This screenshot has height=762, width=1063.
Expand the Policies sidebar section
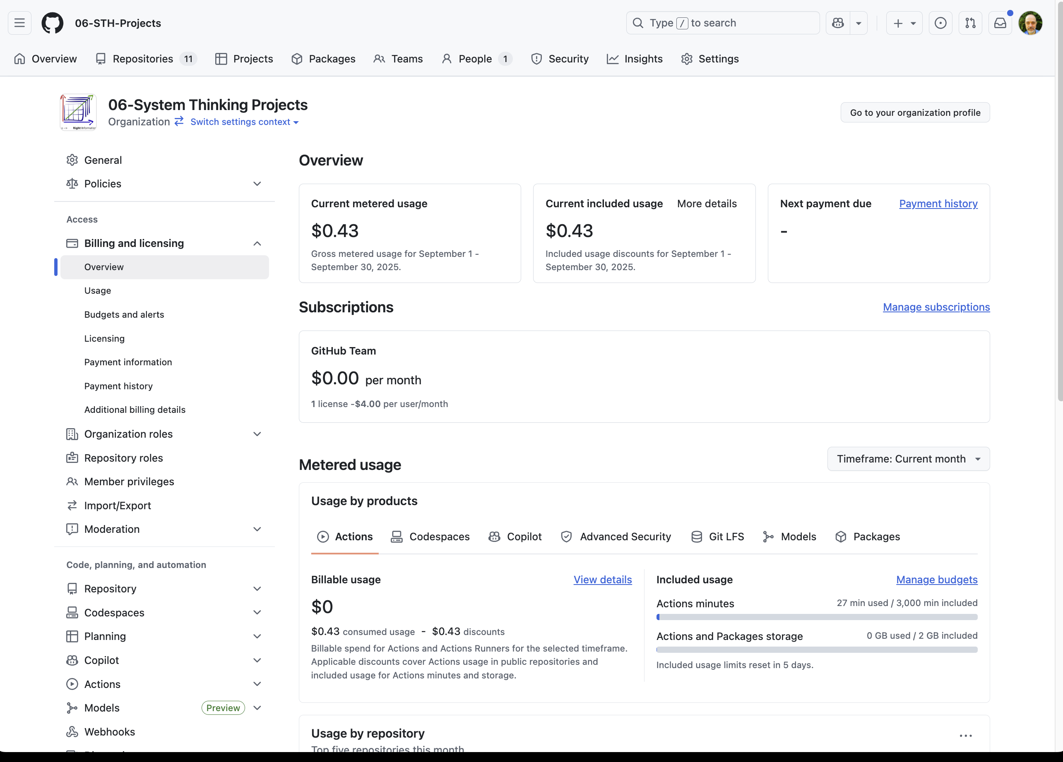257,184
